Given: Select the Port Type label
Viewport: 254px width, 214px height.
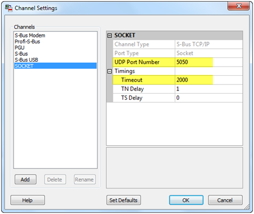Looking at the screenshot, I should click(126, 53).
